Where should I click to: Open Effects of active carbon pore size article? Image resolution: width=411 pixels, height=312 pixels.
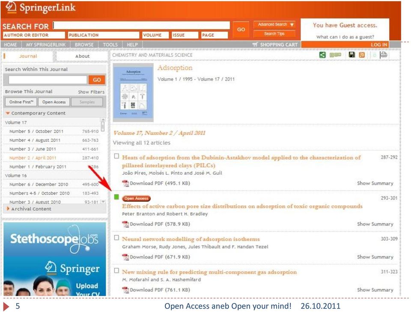pyautogui.click(x=242, y=206)
